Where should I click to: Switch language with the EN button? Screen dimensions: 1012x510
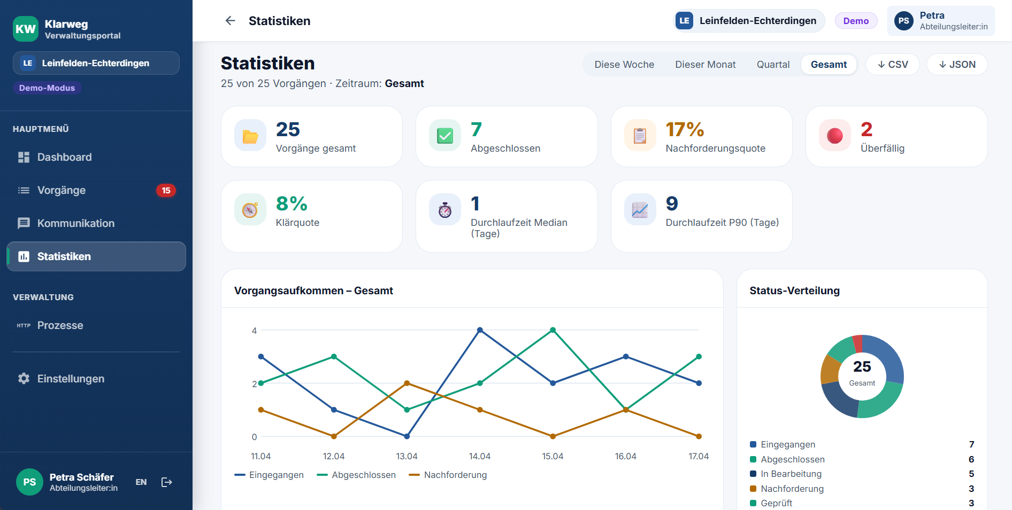(x=141, y=482)
